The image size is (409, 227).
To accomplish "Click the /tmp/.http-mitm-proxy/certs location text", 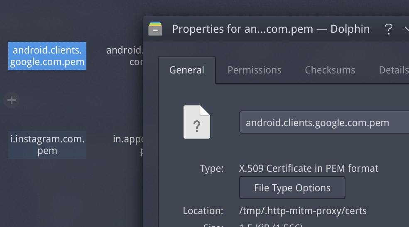I will [x=303, y=210].
